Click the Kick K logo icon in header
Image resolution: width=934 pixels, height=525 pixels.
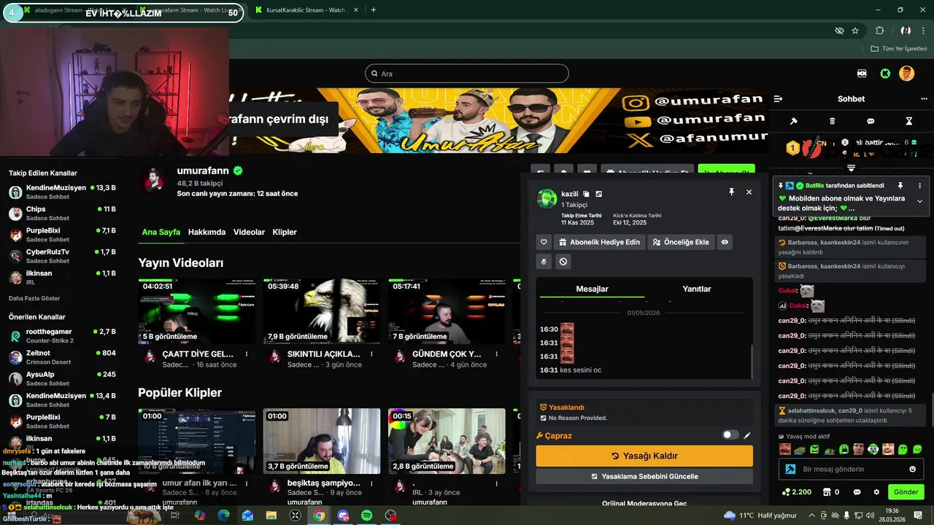884,74
